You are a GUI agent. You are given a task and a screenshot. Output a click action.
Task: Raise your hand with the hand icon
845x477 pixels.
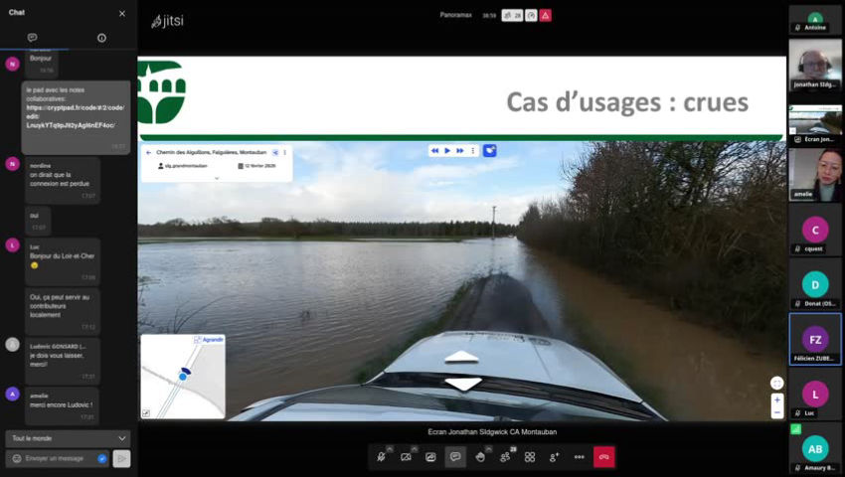(x=480, y=457)
